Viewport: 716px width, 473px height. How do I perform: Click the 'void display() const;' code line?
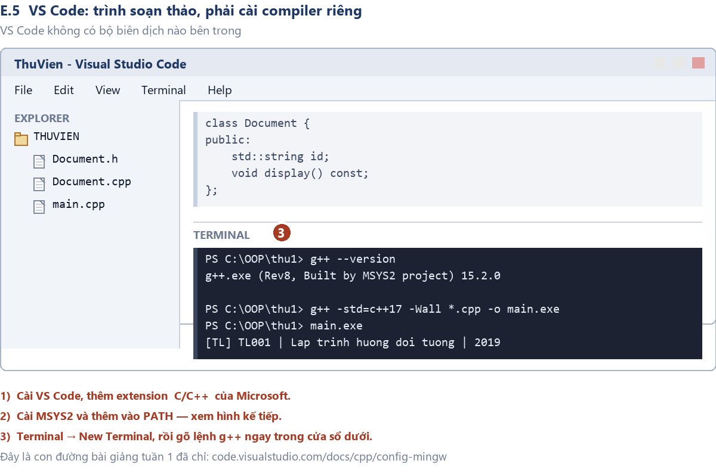(300, 173)
